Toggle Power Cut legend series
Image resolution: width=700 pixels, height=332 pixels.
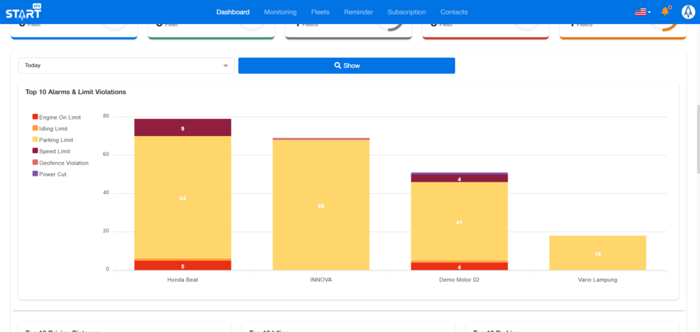click(x=52, y=174)
